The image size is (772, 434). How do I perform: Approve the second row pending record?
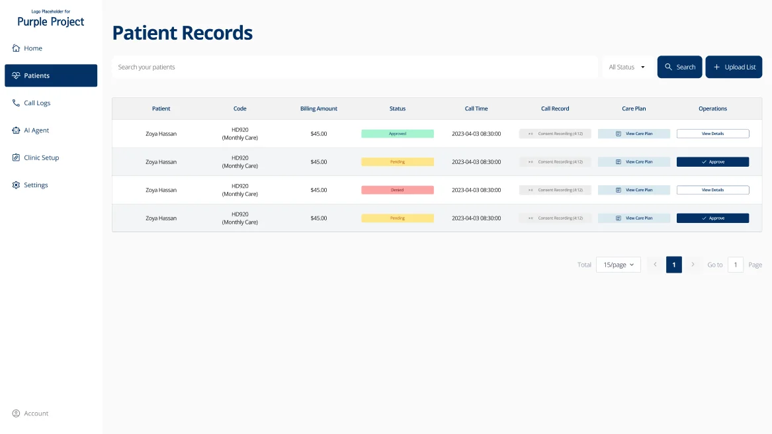pos(712,162)
